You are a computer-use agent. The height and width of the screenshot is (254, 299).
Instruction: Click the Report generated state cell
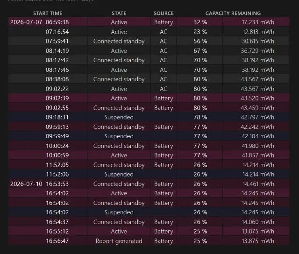pos(119,241)
